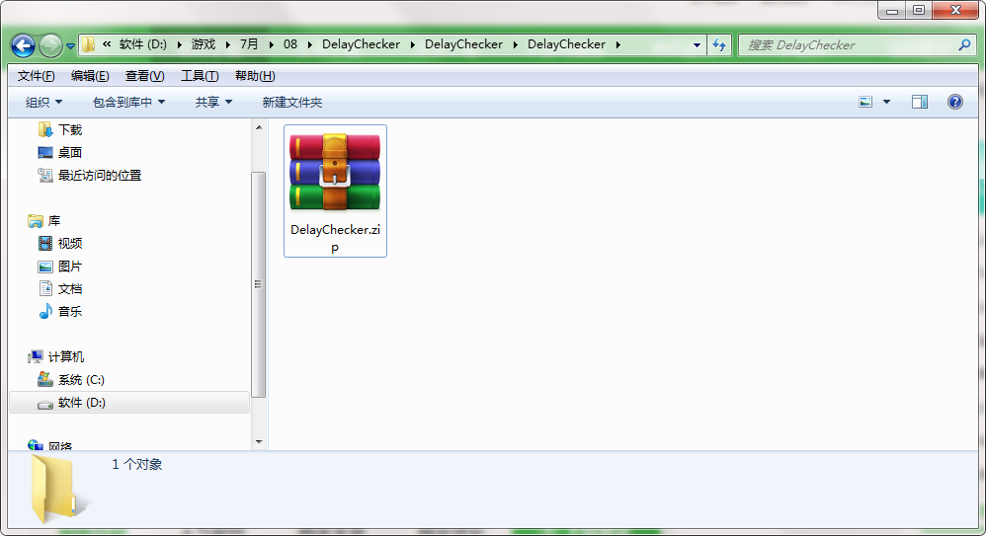Minimize the Explorer window
The image size is (986, 536).
click(x=892, y=11)
